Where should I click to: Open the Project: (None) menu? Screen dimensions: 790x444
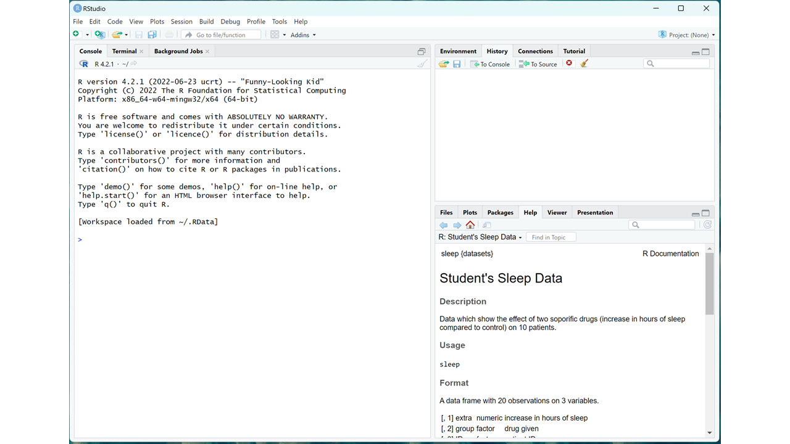click(x=687, y=35)
